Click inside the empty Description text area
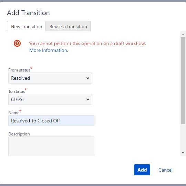This screenshot has height=186, width=186. (51, 146)
